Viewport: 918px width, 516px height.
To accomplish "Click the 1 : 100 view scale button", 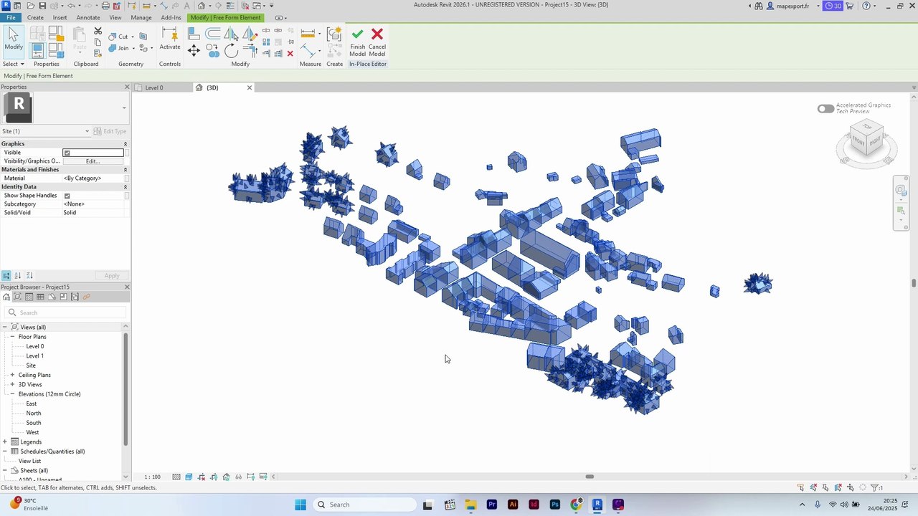I will (x=153, y=477).
